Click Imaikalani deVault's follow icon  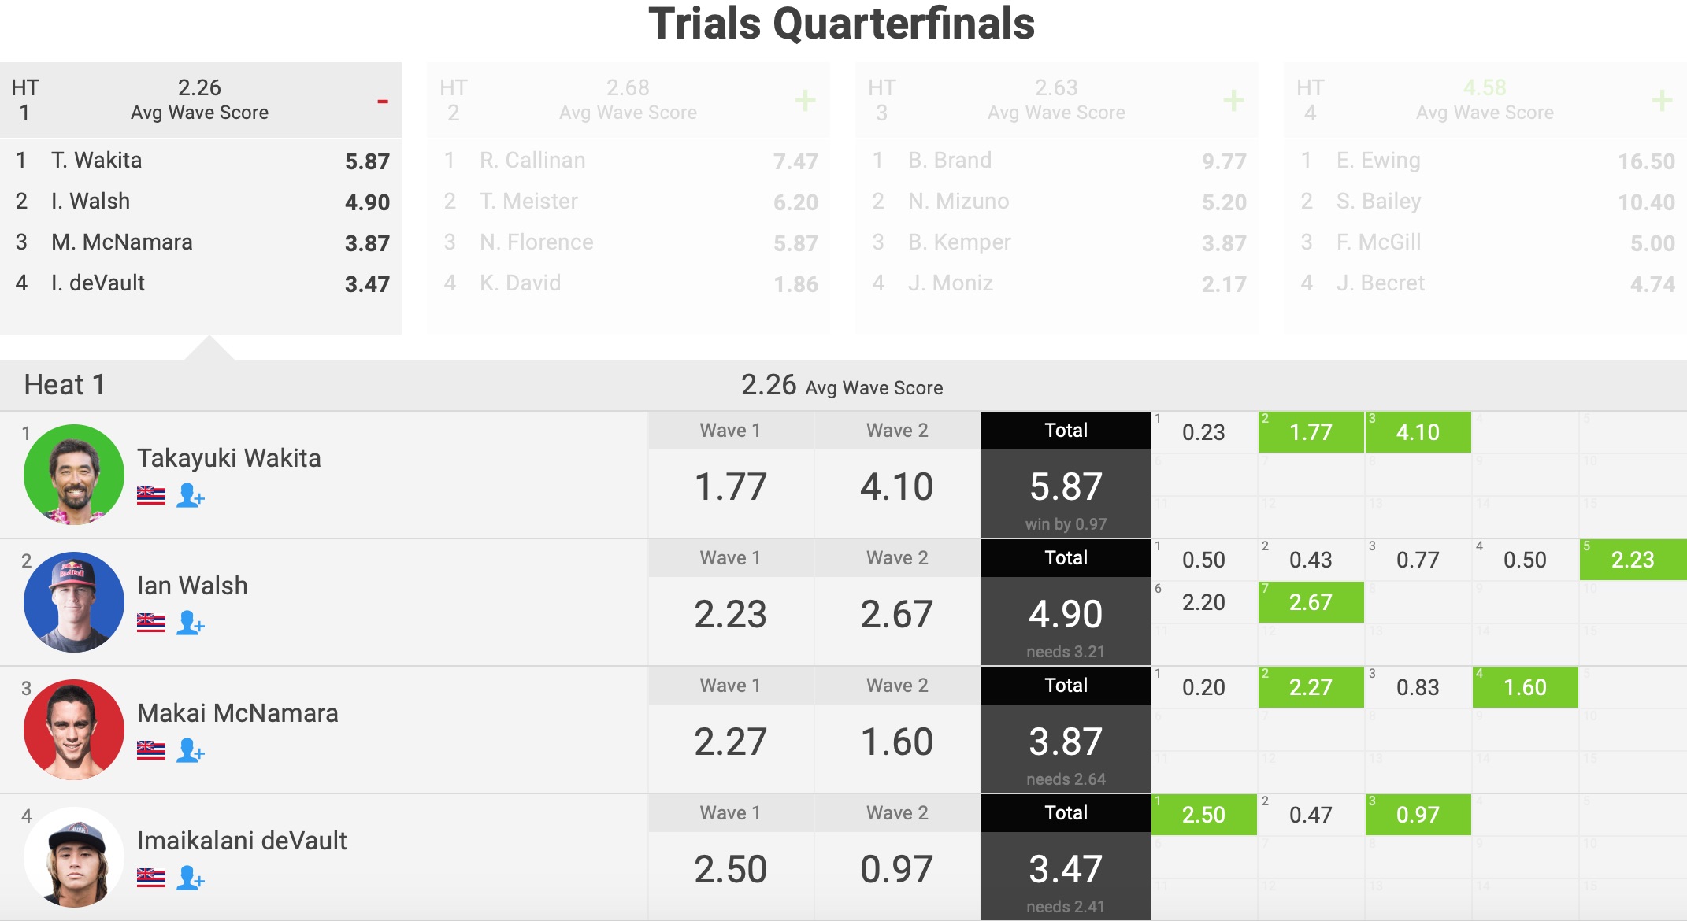pos(190,878)
